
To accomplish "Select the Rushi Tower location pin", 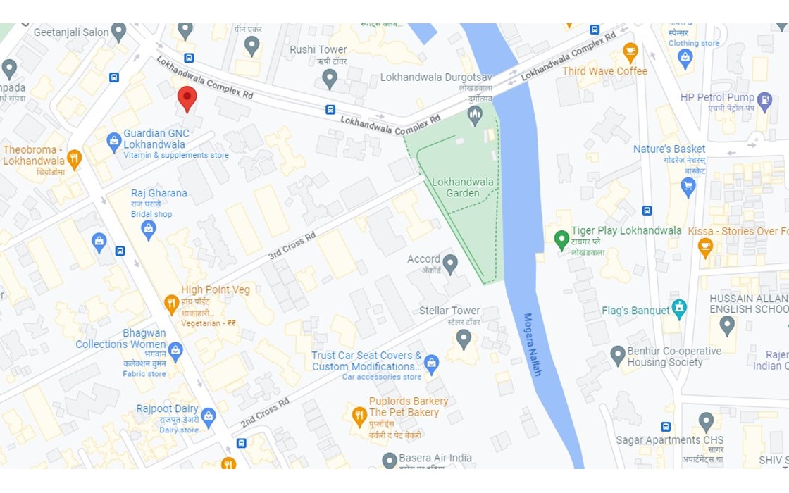I will 330,78.
